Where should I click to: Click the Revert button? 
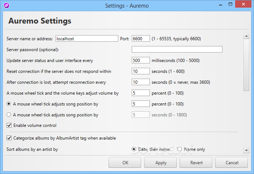(x=196, y=162)
